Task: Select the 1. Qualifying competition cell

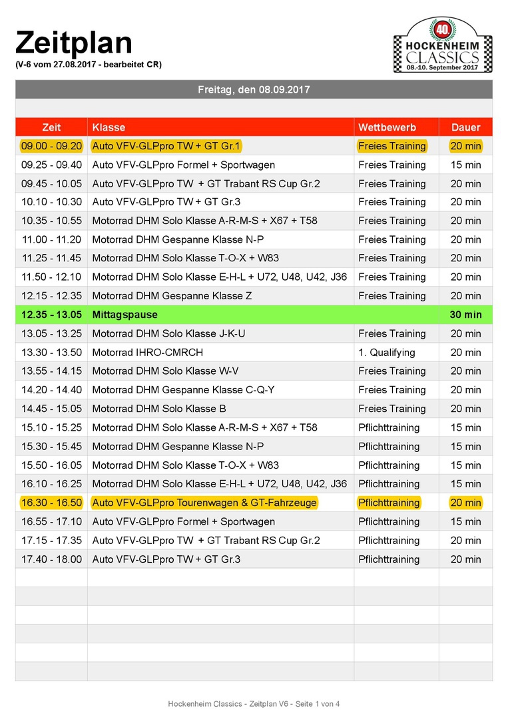Action: tap(386, 352)
